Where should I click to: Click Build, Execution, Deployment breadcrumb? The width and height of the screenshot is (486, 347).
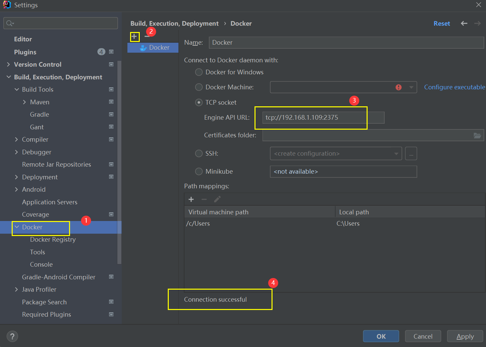174,23
